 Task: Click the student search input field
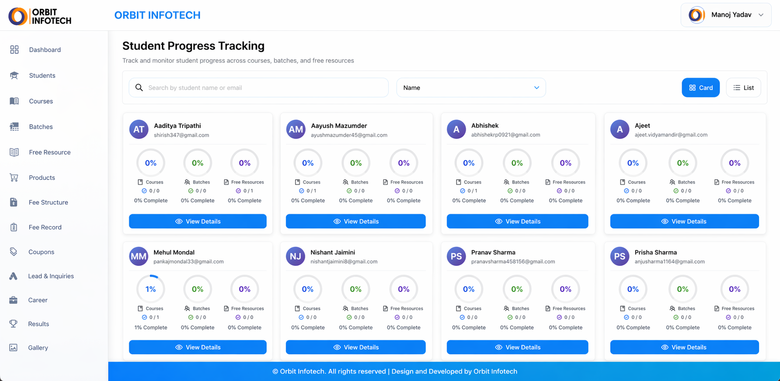[265, 88]
